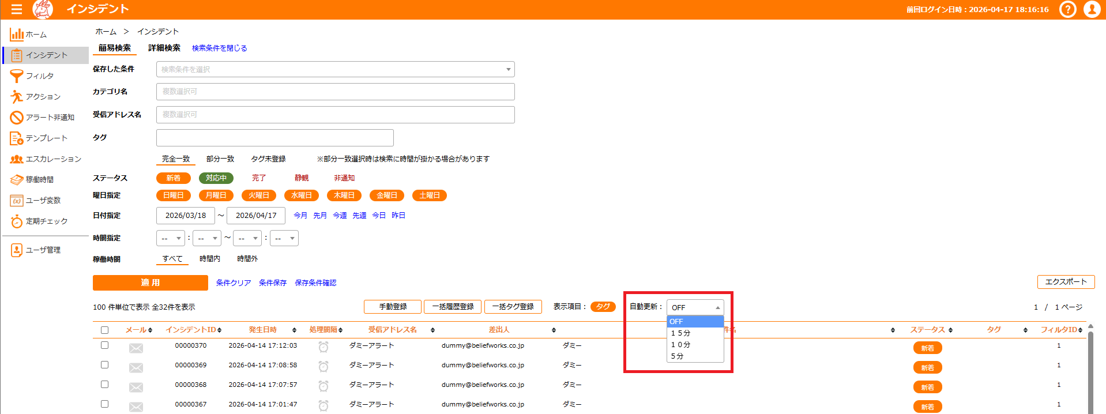This screenshot has height=414, width=1106.
Task: Click the 手動登録 button
Action: [393, 307]
